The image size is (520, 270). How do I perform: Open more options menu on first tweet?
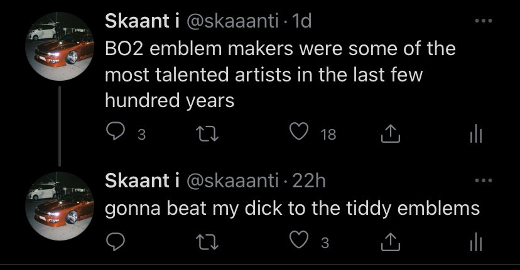point(482,21)
